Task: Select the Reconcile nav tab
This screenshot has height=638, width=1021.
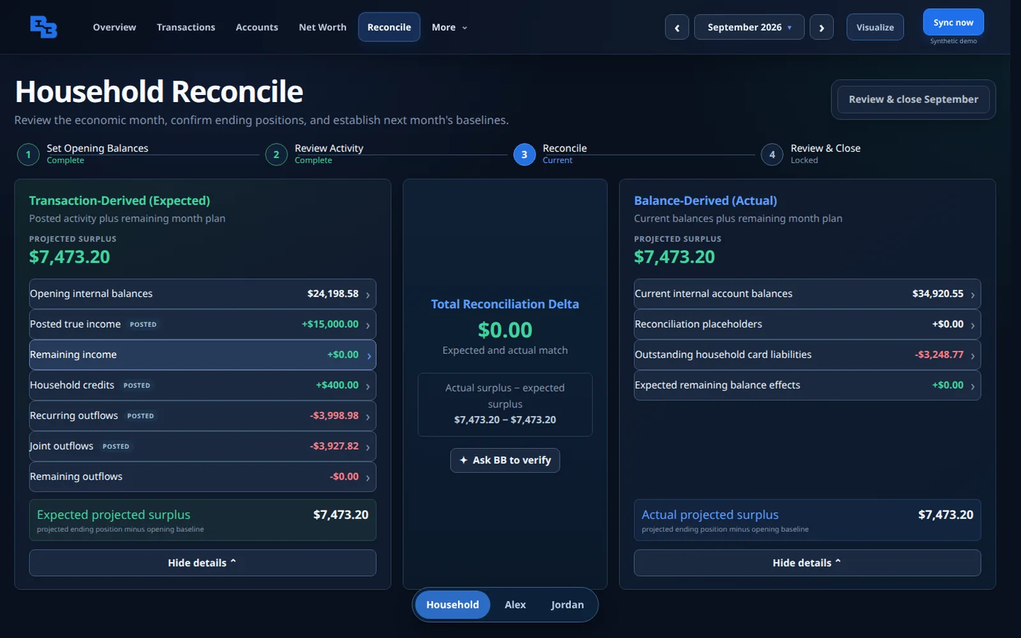Action: 389,27
